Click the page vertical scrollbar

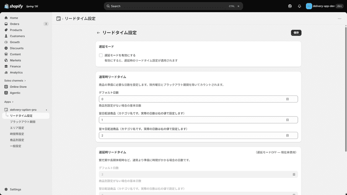tap(346, 88)
